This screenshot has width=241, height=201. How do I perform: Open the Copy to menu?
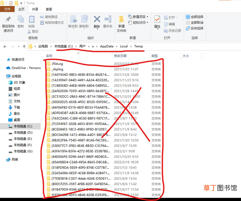pyautogui.click(x=84, y=22)
